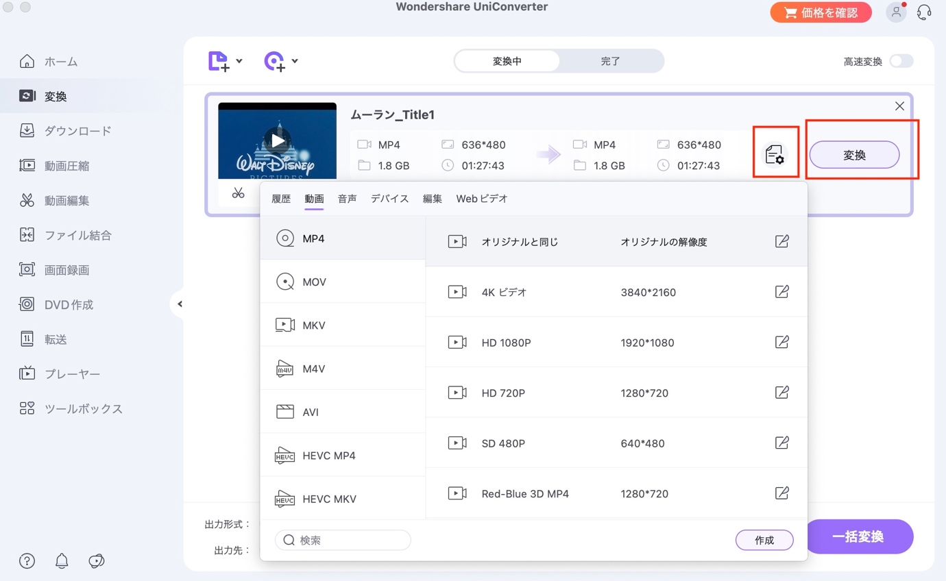Choose the 3840*2160 resolution row

point(616,292)
